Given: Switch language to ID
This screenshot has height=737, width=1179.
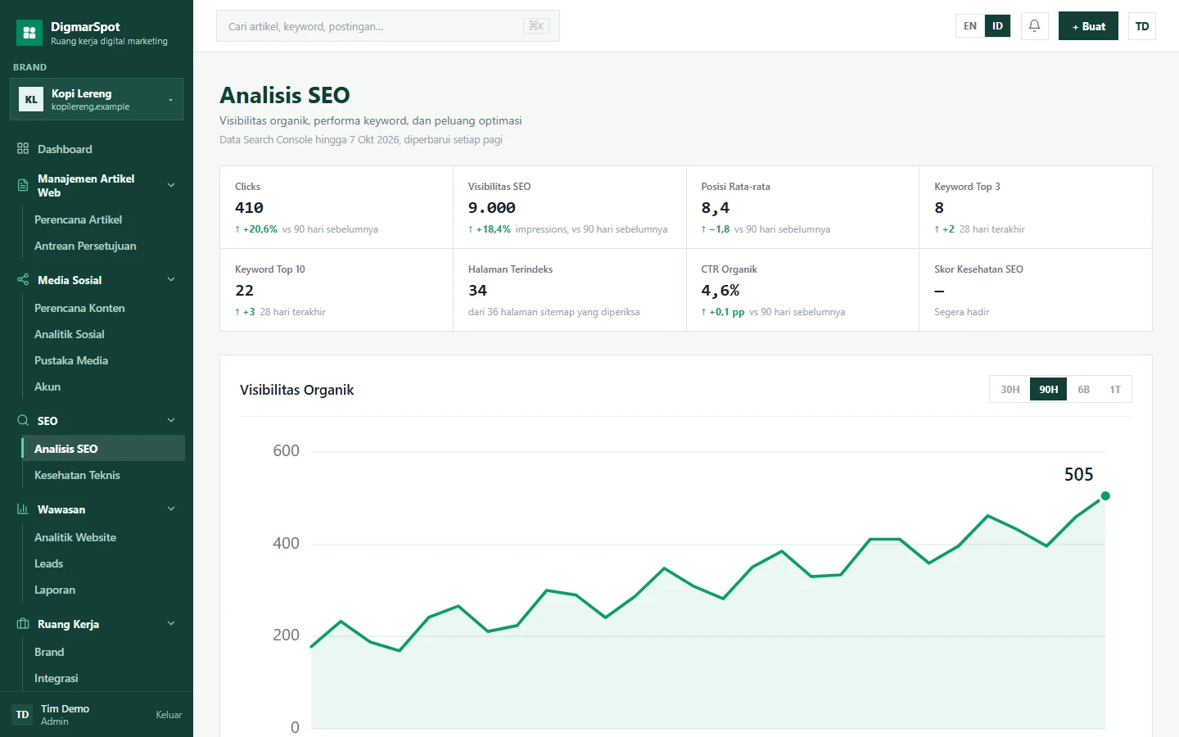Looking at the screenshot, I should pyautogui.click(x=997, y=26).
